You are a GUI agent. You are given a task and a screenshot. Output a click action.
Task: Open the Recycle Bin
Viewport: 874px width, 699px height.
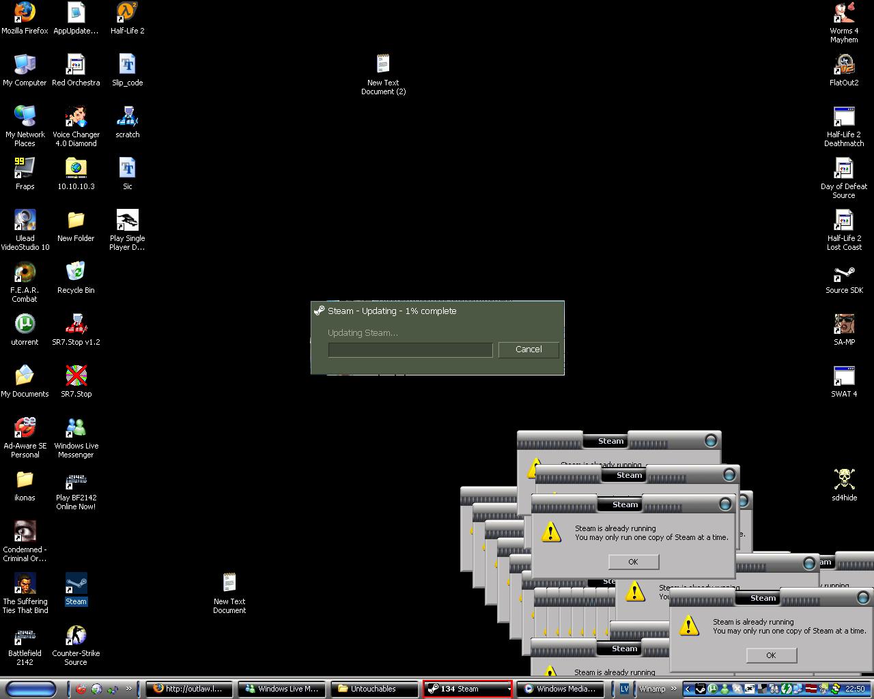[x=76, y=272]
